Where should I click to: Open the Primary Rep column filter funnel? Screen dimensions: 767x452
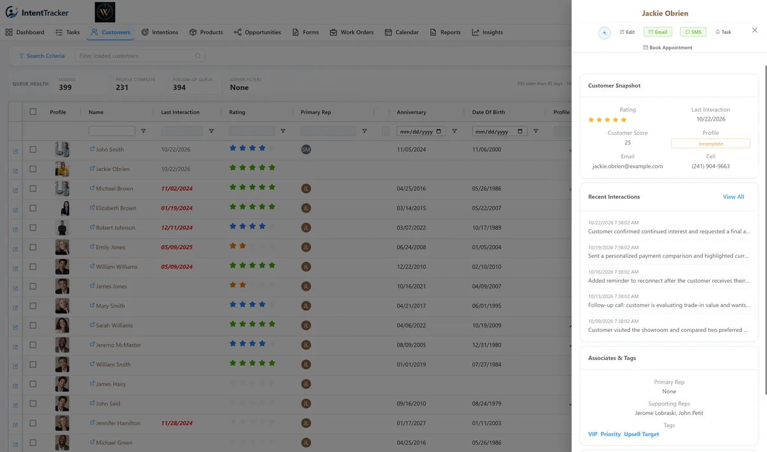coord(364,131)
